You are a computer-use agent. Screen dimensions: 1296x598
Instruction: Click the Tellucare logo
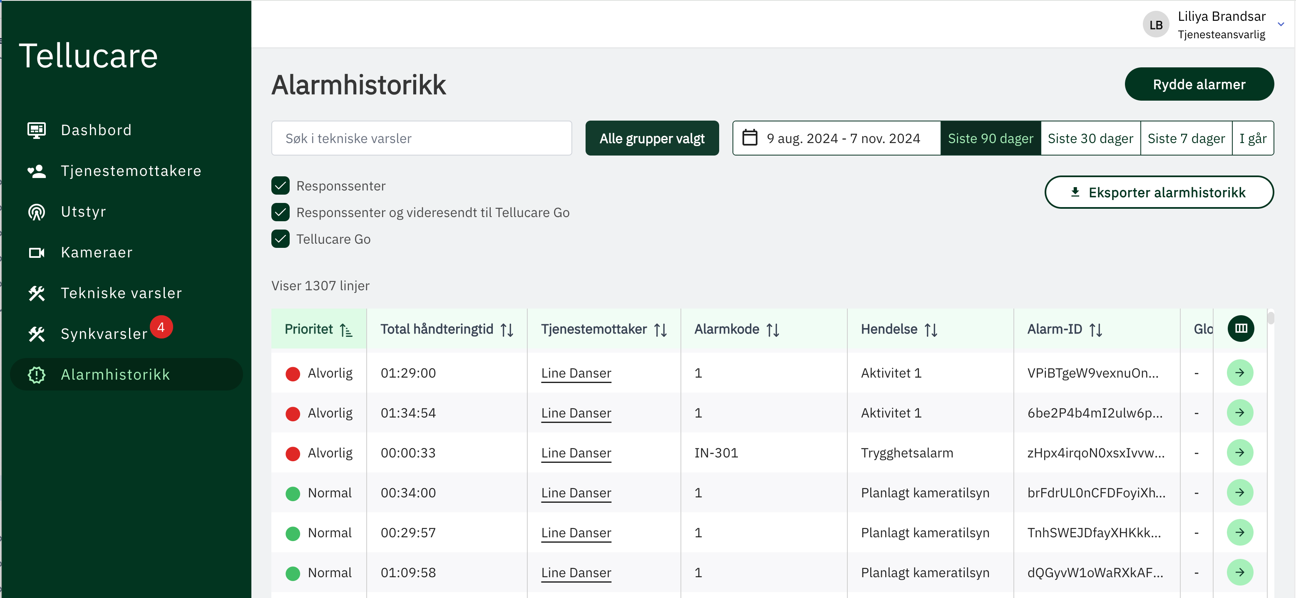[x=88, y=55]
